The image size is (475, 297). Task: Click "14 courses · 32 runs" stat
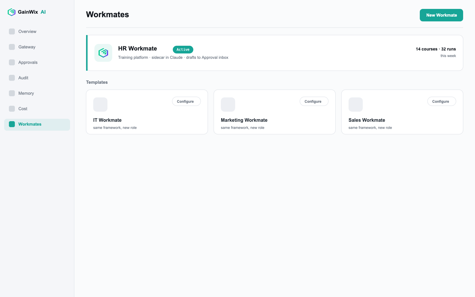436,49
